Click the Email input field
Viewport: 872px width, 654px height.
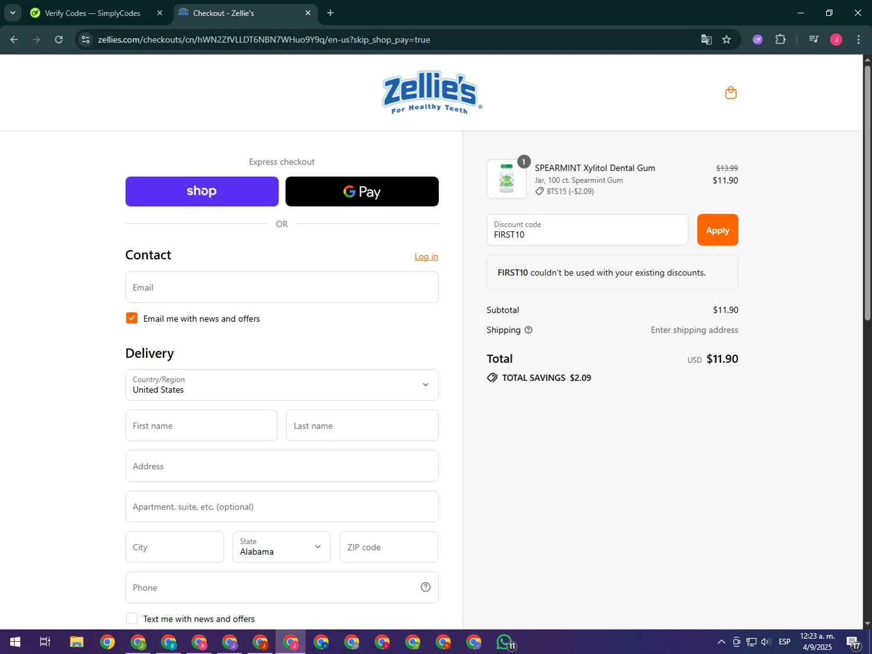[x=282, y=287]
